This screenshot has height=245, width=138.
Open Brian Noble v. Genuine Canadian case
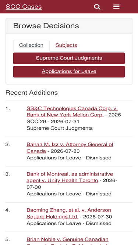67,239
